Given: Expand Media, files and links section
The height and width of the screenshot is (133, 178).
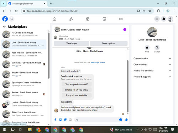Looking at the screenshot, I should click(152, 71).
